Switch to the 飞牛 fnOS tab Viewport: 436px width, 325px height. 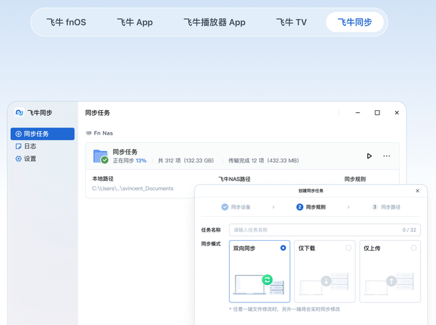tap(66, 22)
